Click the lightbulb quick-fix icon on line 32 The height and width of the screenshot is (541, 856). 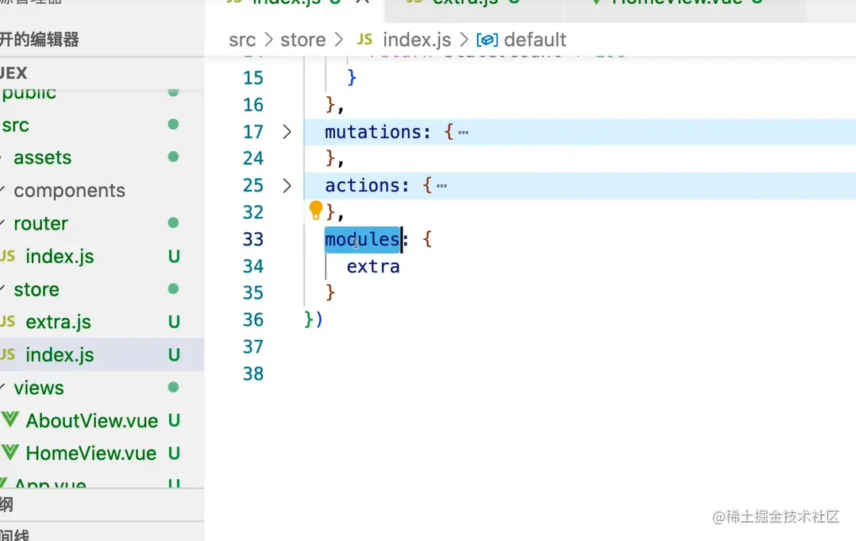coord(315,211)
